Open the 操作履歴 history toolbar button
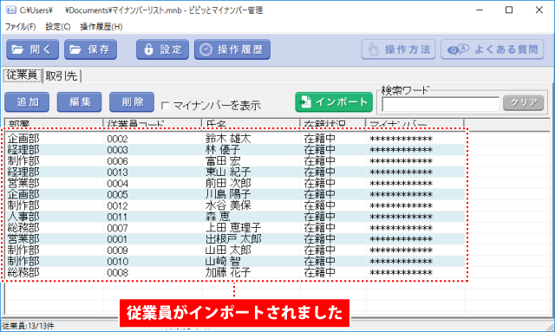The height and width of the screenshot is (332, 555). (x=232, y=49)
